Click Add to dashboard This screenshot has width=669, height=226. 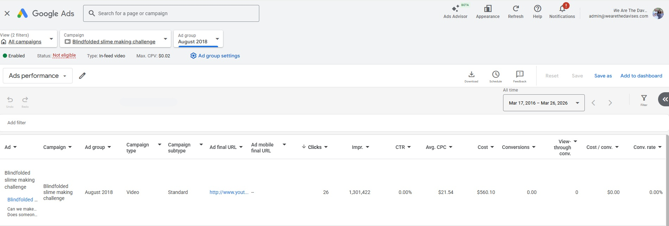[x=641, y=76]
